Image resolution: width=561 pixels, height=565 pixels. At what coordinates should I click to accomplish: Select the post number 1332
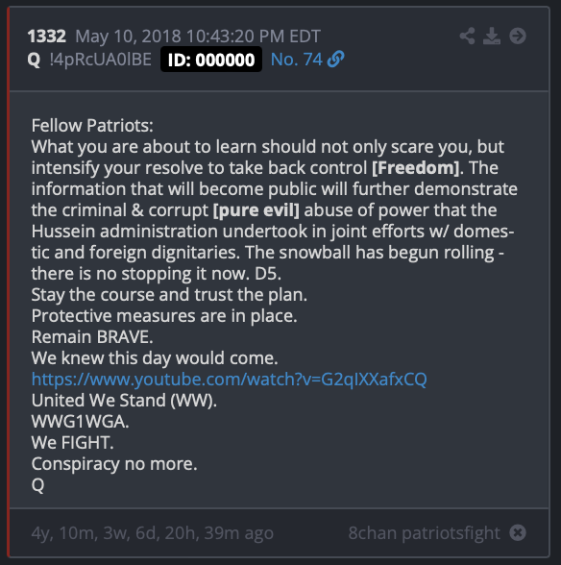[x=47, y=37]
